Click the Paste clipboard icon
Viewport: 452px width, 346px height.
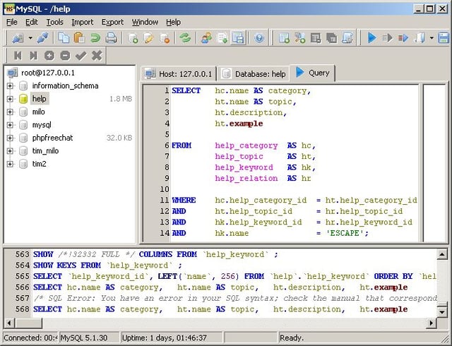point(79,37)
